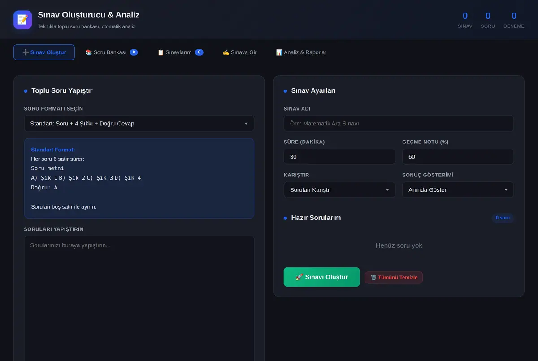Image resolution: width=538 pixels, height=361 pixels.
Task: Click the Sınav Oluşturucu & Analiz title
Action: (89, 15)
